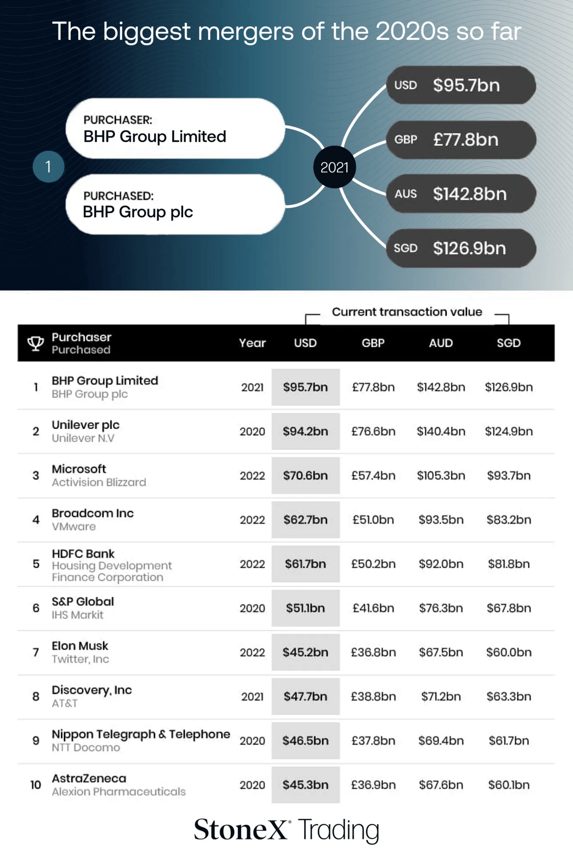Click the GBP column header
The image size is (573, 857).
click(373, 343)
